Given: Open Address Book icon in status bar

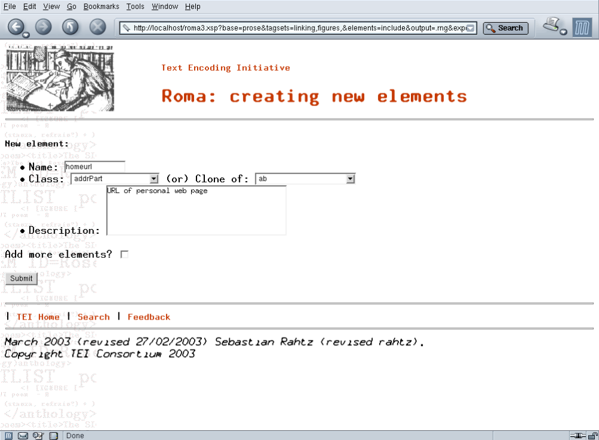Looking at the screenshot, I should tap(53, 435).
